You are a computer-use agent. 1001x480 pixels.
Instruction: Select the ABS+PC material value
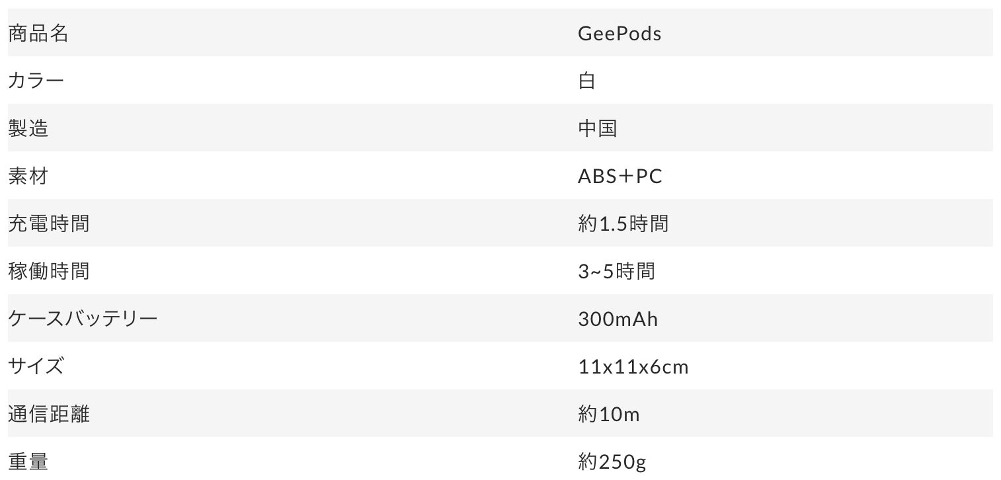pos(620,176)
